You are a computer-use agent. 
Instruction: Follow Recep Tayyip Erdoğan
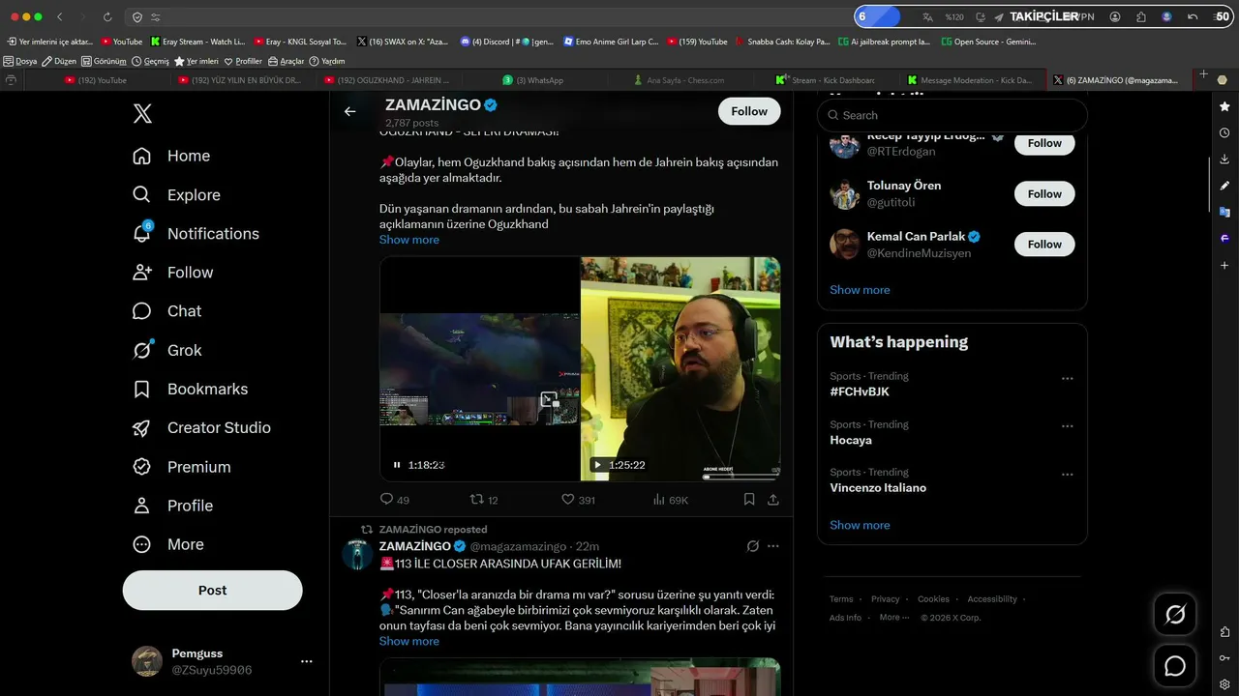[1044, 143]
